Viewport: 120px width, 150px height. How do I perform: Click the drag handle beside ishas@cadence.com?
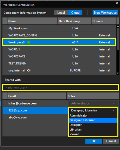pyautogui.click(x=5, y=103)
